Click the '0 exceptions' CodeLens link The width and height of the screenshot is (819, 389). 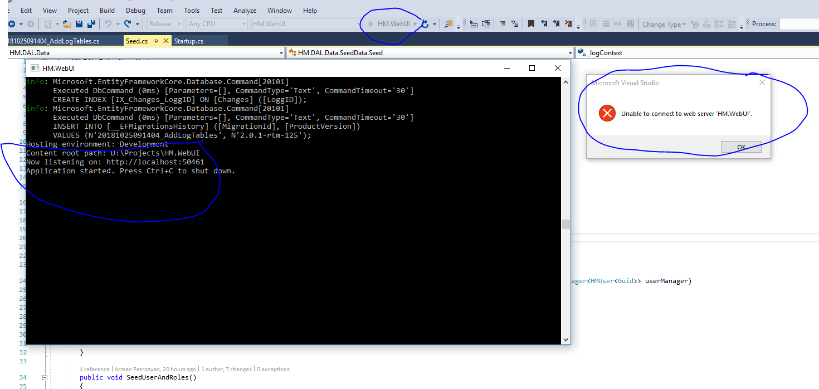(x=273, y=369)
